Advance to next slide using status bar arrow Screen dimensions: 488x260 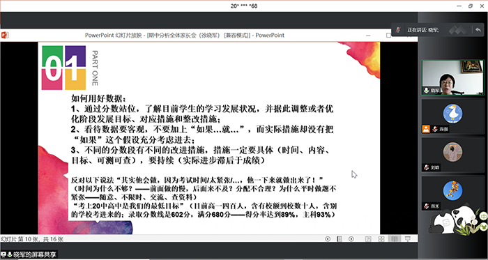[351, 239]
